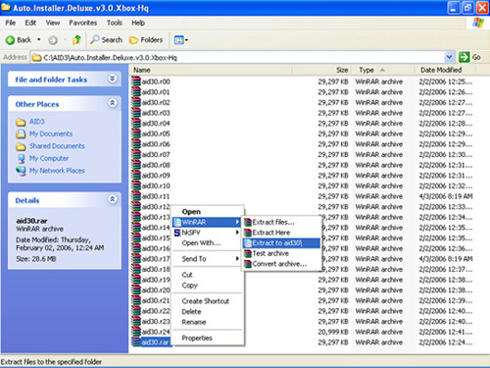The height and width of the screenshot is (368, 490).
Task: Click the hkSFV menu icon
Action: (x=177, y=233)
